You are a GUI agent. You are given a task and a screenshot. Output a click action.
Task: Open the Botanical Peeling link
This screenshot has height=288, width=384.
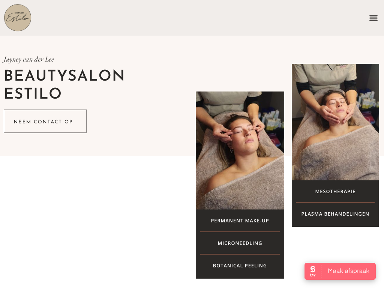(240, 266)
